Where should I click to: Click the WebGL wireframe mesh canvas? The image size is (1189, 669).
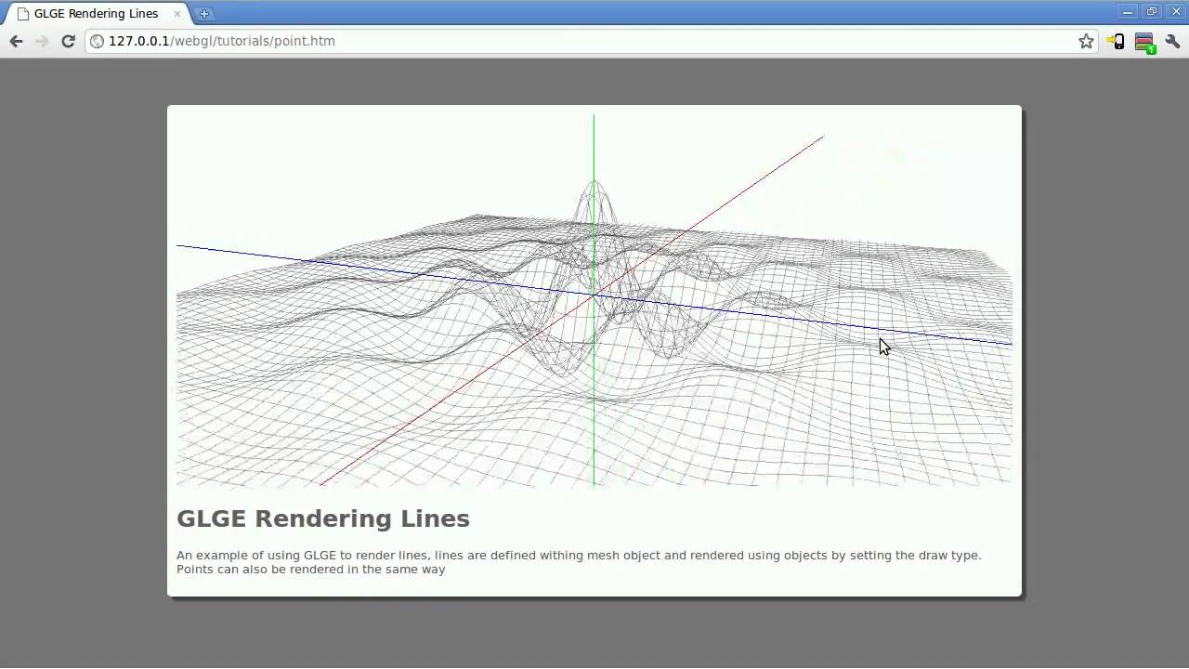point(594,300)
